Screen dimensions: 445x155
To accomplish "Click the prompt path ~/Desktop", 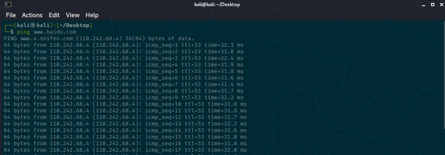I will [x=74, y=25].
